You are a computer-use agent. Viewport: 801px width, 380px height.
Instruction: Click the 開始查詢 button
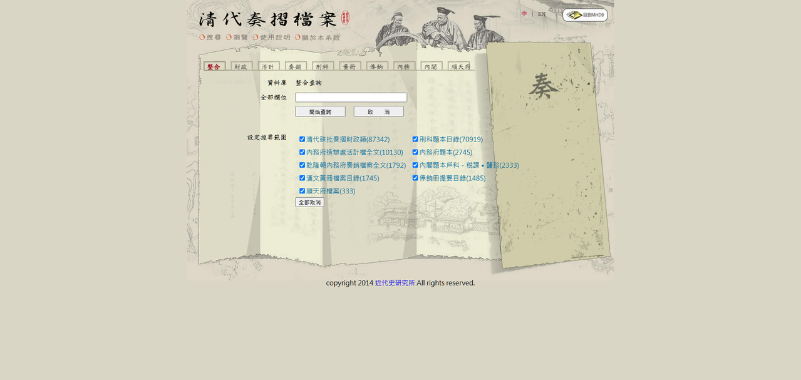(320, 111)
